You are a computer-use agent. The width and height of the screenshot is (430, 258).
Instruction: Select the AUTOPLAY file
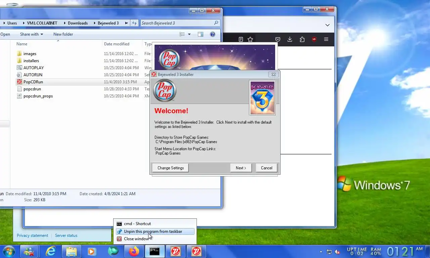(x=34, y=68)
